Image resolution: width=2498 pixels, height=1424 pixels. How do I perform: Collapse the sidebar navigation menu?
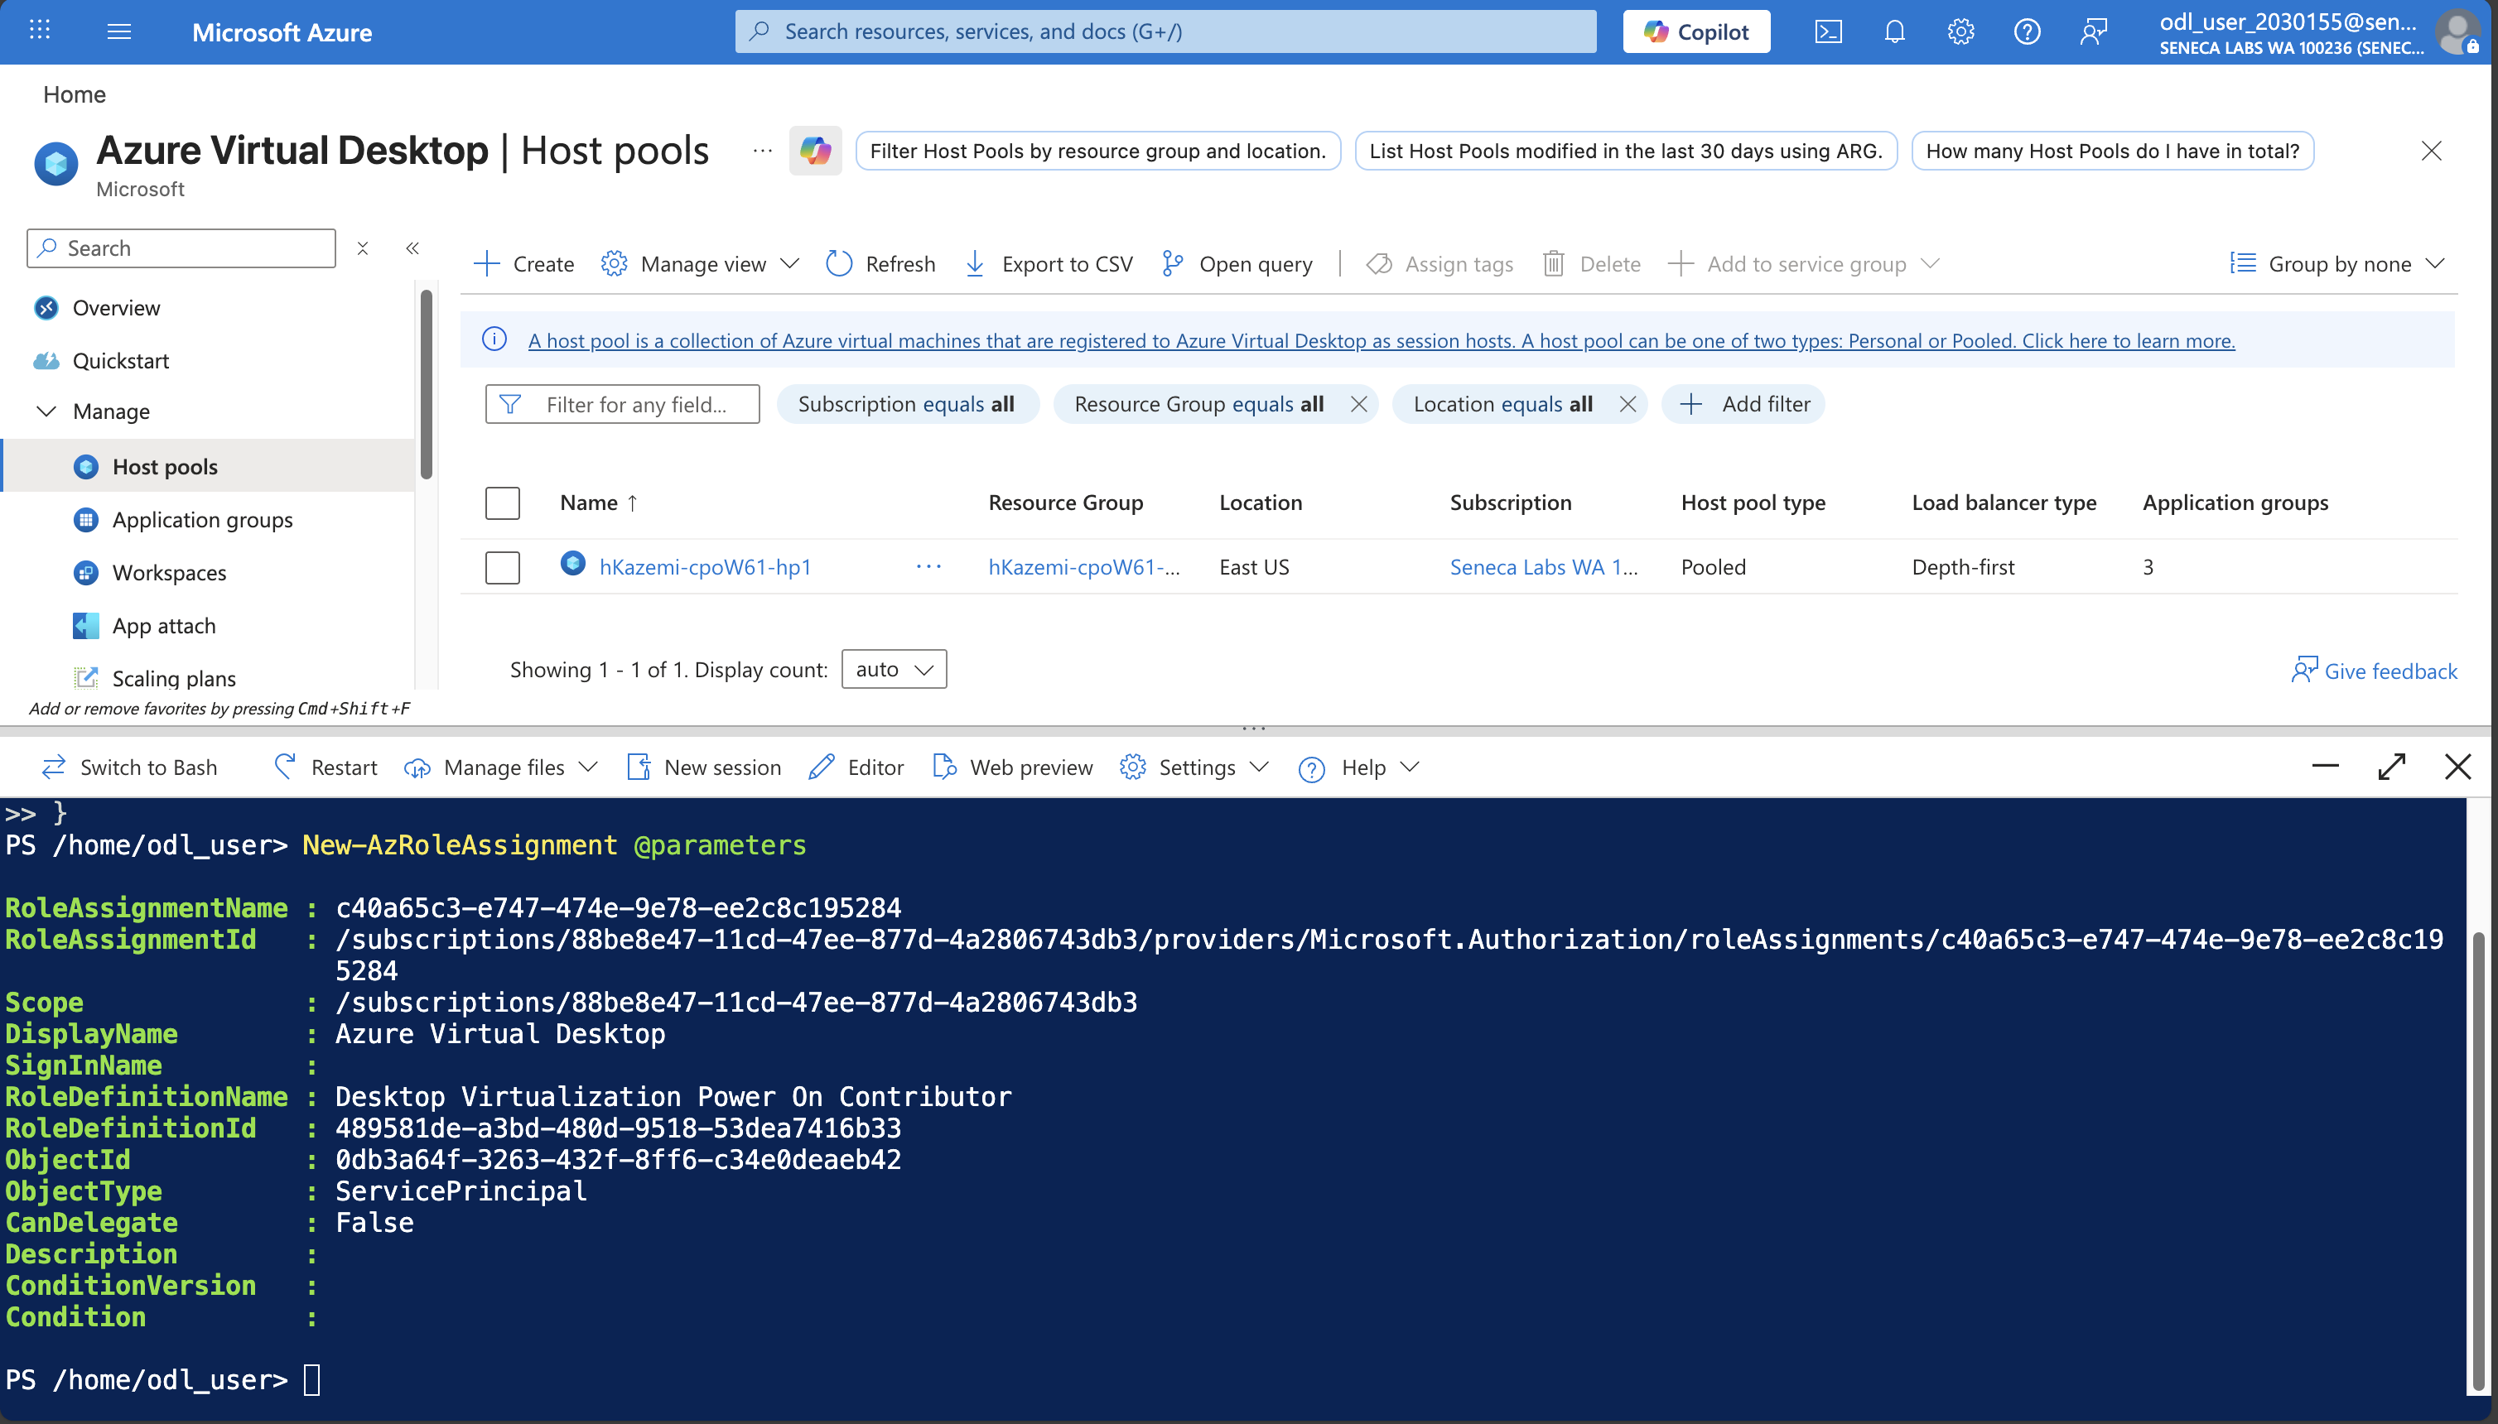(x=413, y=248)
